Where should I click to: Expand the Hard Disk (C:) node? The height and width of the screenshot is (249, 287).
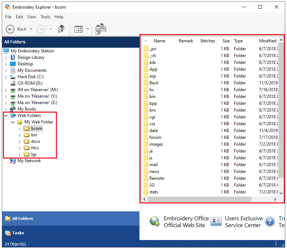coord(6,77)
